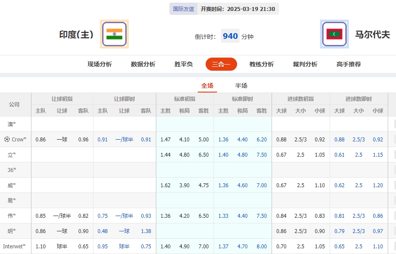The width and height of the screenshot is (396, 254).
Task: Switch to the 全场 tab
Action: [207, 86]
